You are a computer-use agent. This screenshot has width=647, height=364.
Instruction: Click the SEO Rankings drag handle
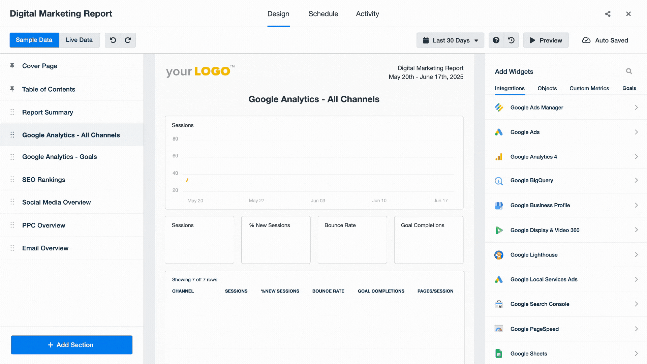point(12,180)
